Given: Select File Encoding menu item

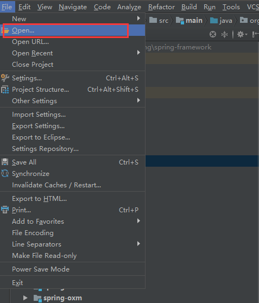Looking at the screenshot, I should tap(72, 233).
